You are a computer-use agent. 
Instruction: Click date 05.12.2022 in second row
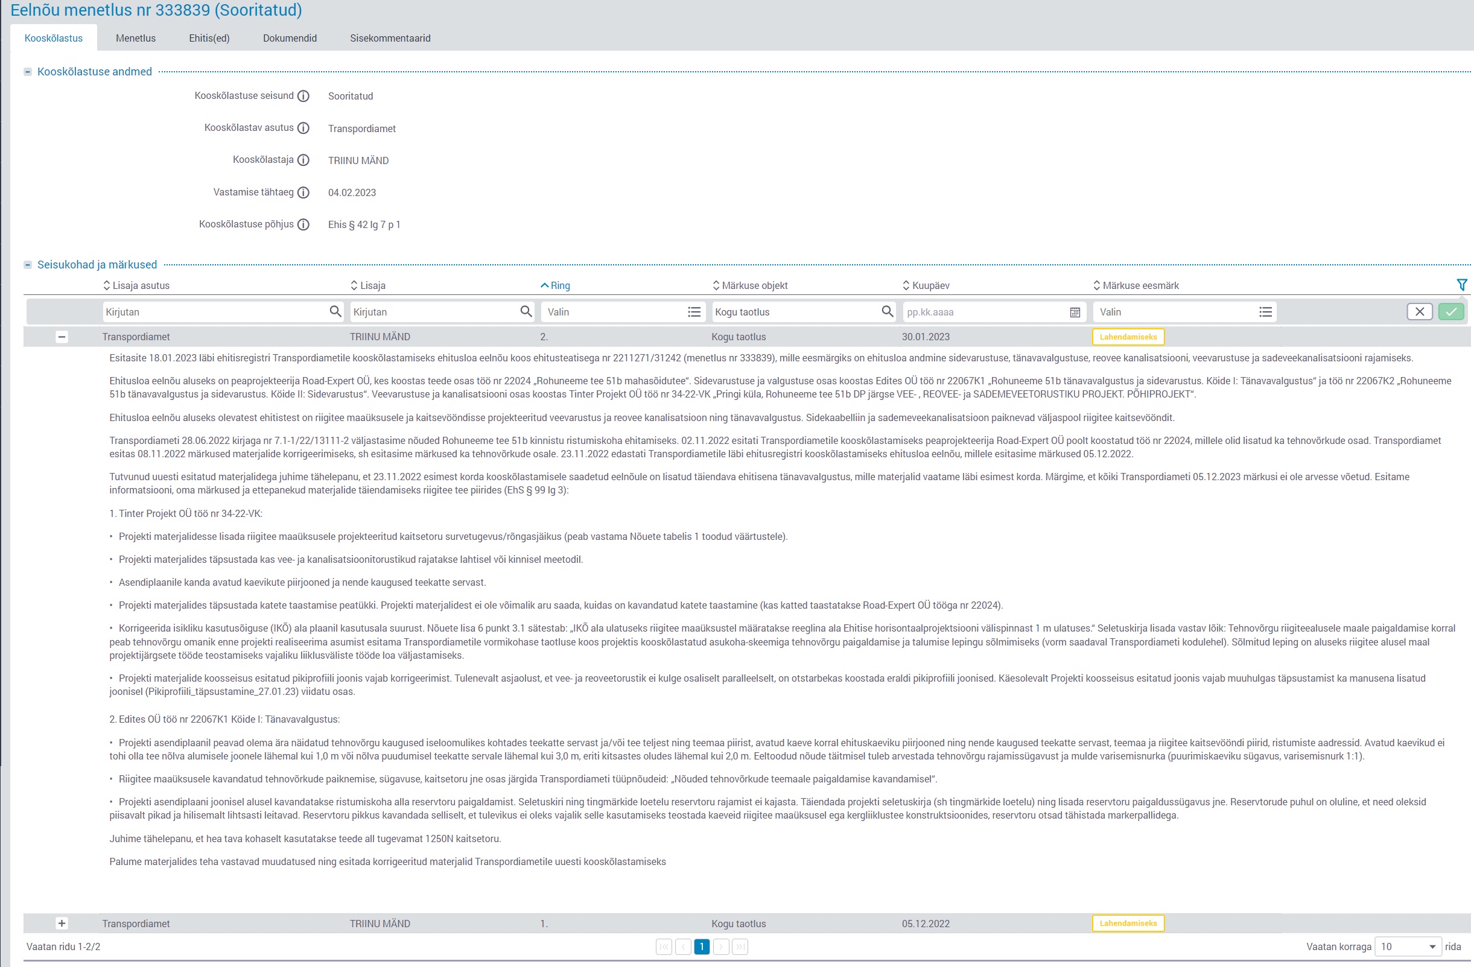pyautogui.click(x=926, y=924)
